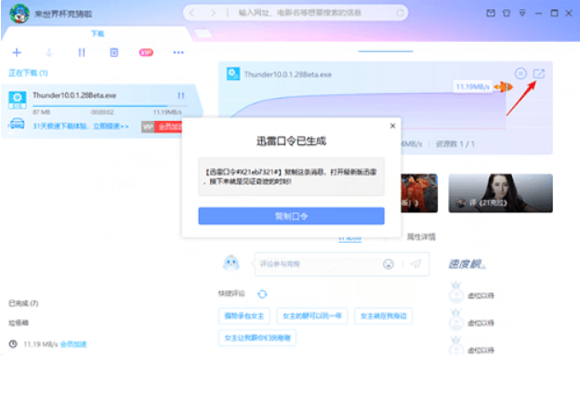Open the VIP badge in the toolbar
Viewport: 580px width, 401px height.
[x=146, y=53]
